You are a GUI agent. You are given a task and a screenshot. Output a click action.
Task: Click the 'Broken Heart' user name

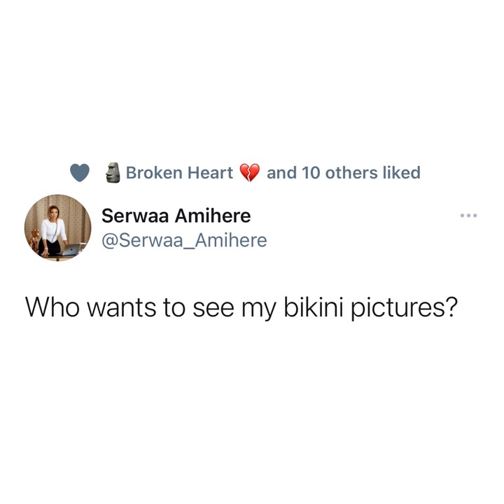179,173
